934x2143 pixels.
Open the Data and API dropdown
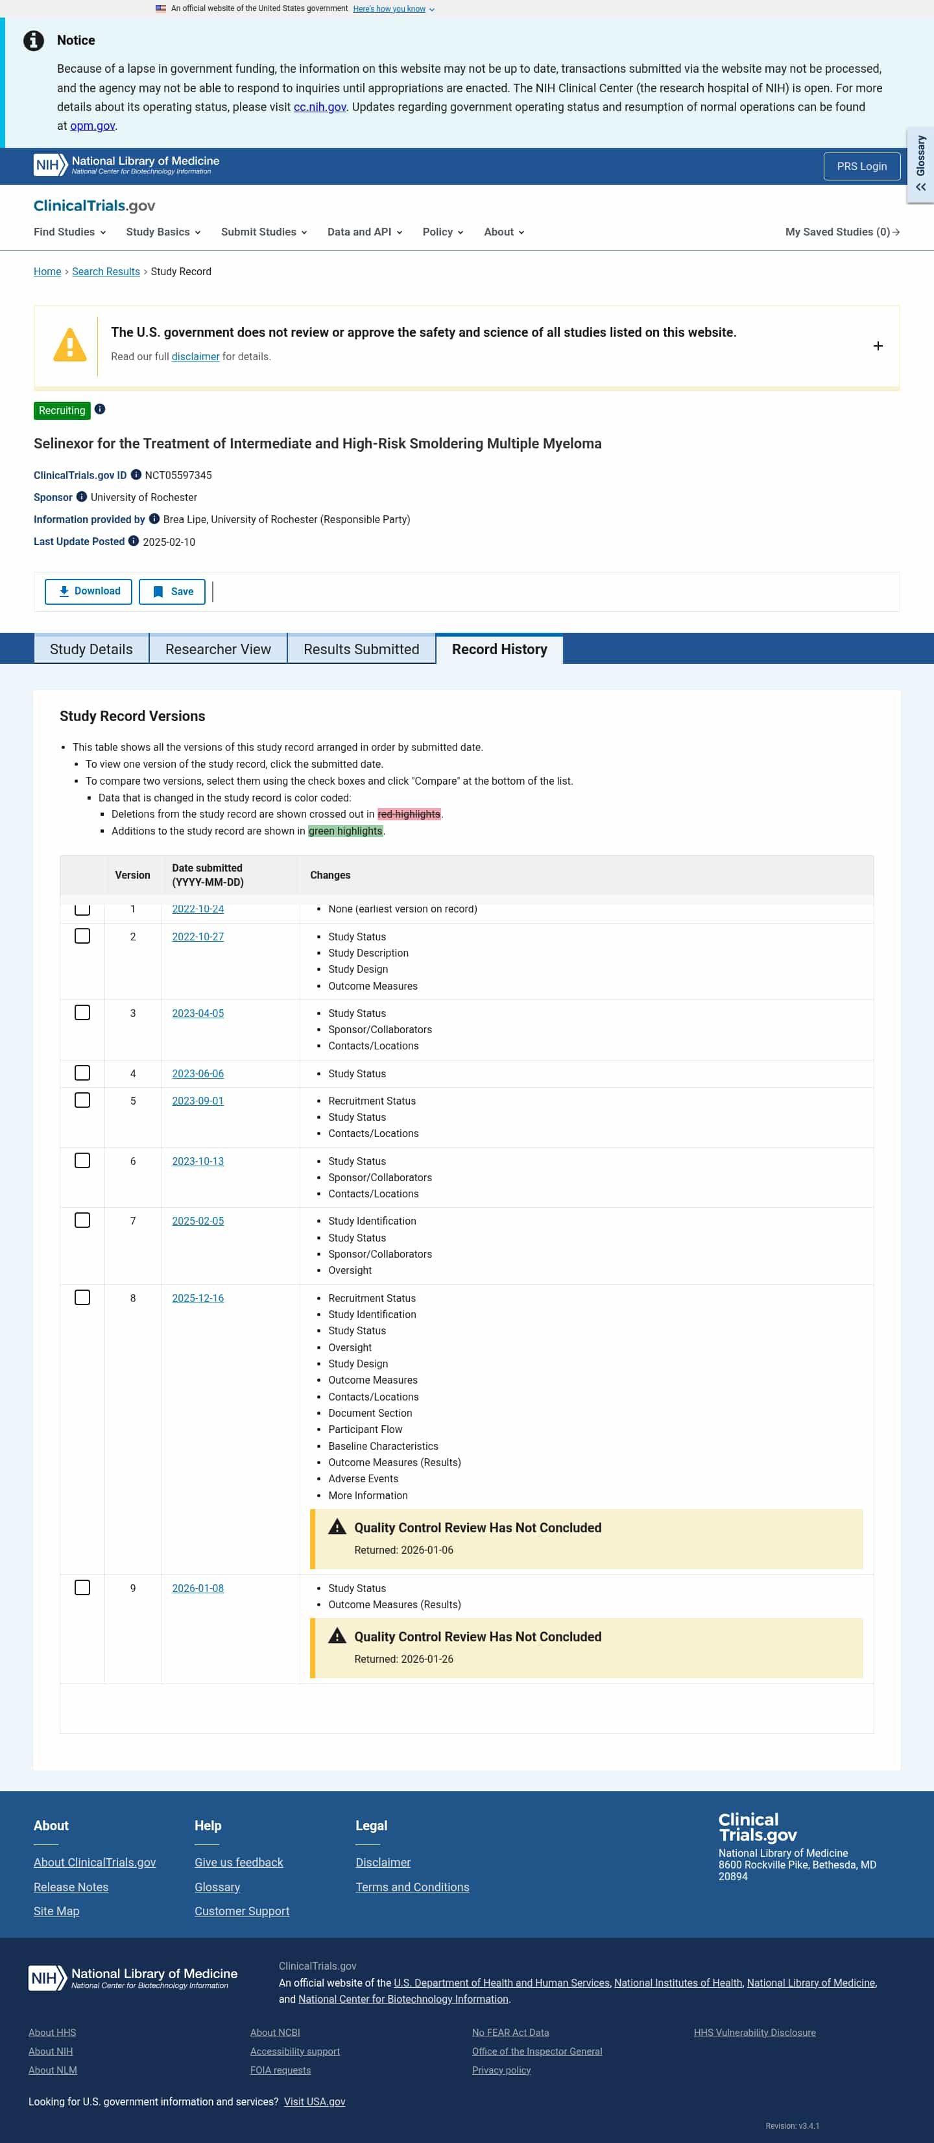tap(365, 232)
